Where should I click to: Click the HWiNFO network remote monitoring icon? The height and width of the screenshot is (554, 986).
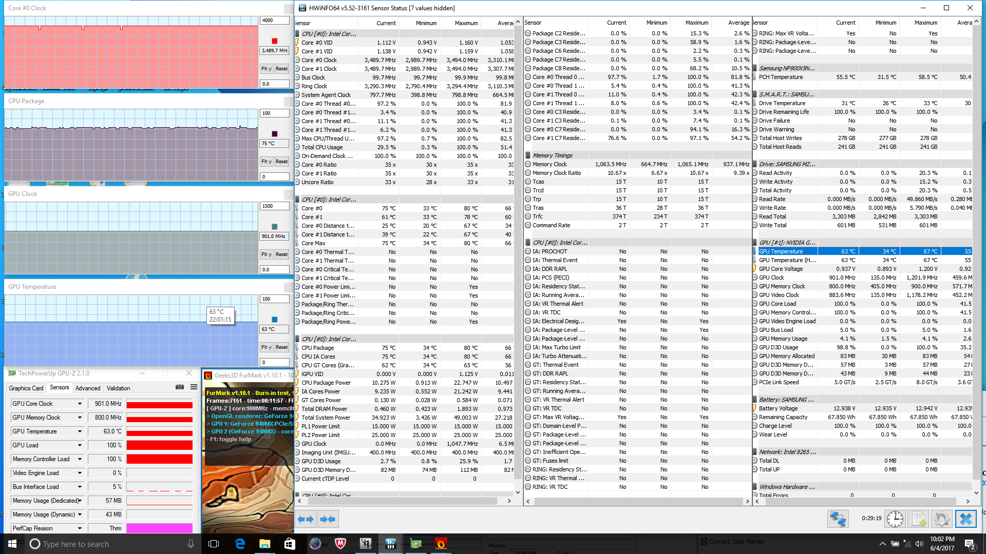838,519
